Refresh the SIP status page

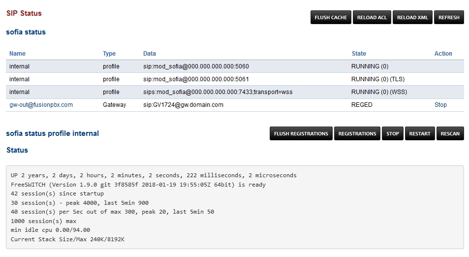pos(449,17)
